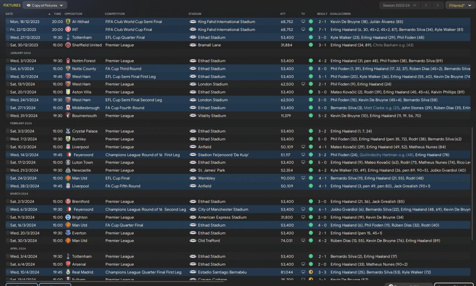Sort by the COMPETITION column header

point(115,14)
